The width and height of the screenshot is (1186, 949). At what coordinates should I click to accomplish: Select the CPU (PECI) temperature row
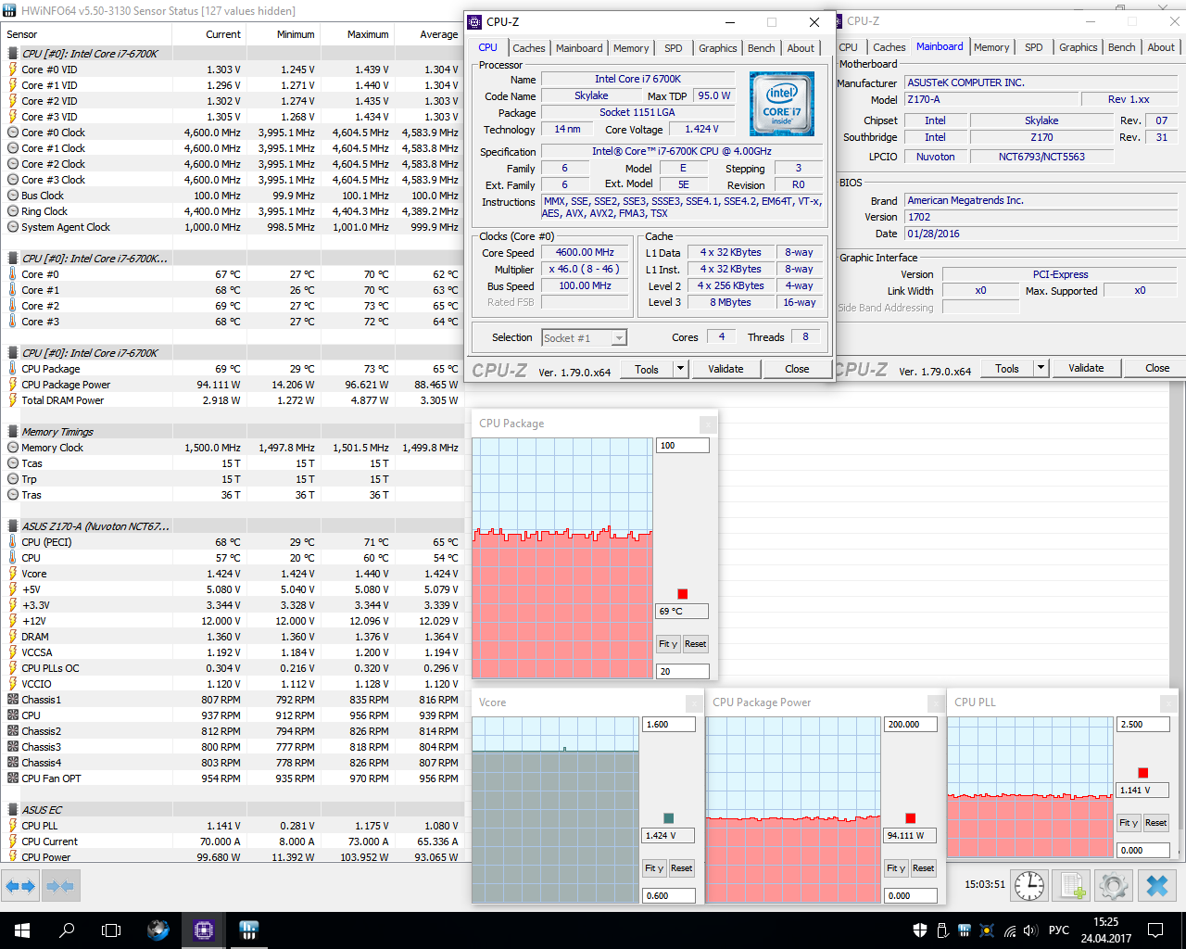click(x=232, y=542)
